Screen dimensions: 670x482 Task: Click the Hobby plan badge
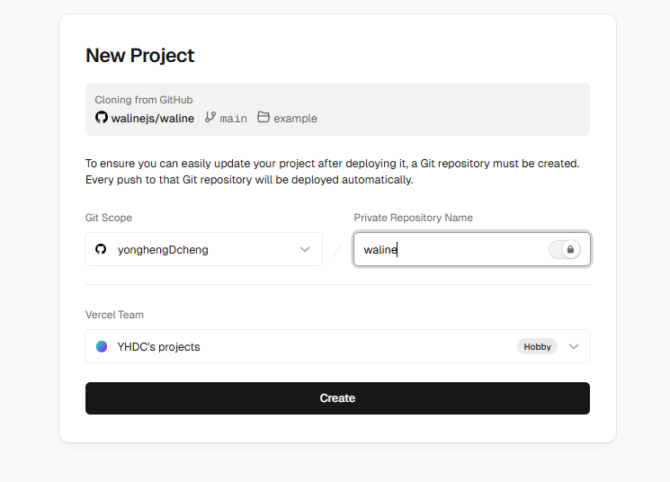coord(537,346)
